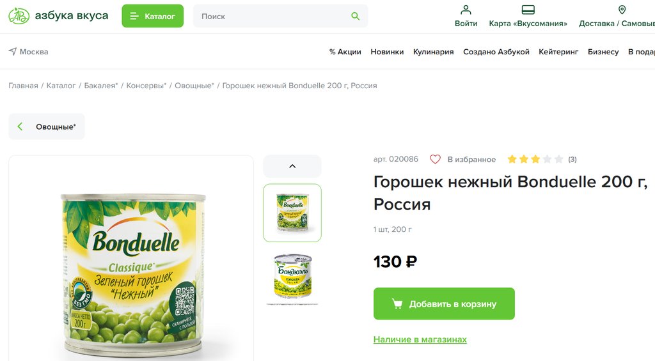Open the Карта «Вкусомания» card icon
Image resolution: width=655 pixels, height=361 pixels.
pos(528,10)
